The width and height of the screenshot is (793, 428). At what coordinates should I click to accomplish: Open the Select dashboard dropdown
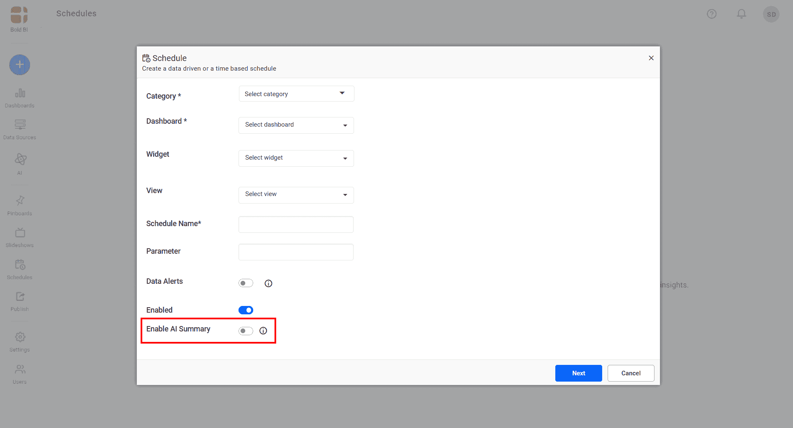[296, 125]
